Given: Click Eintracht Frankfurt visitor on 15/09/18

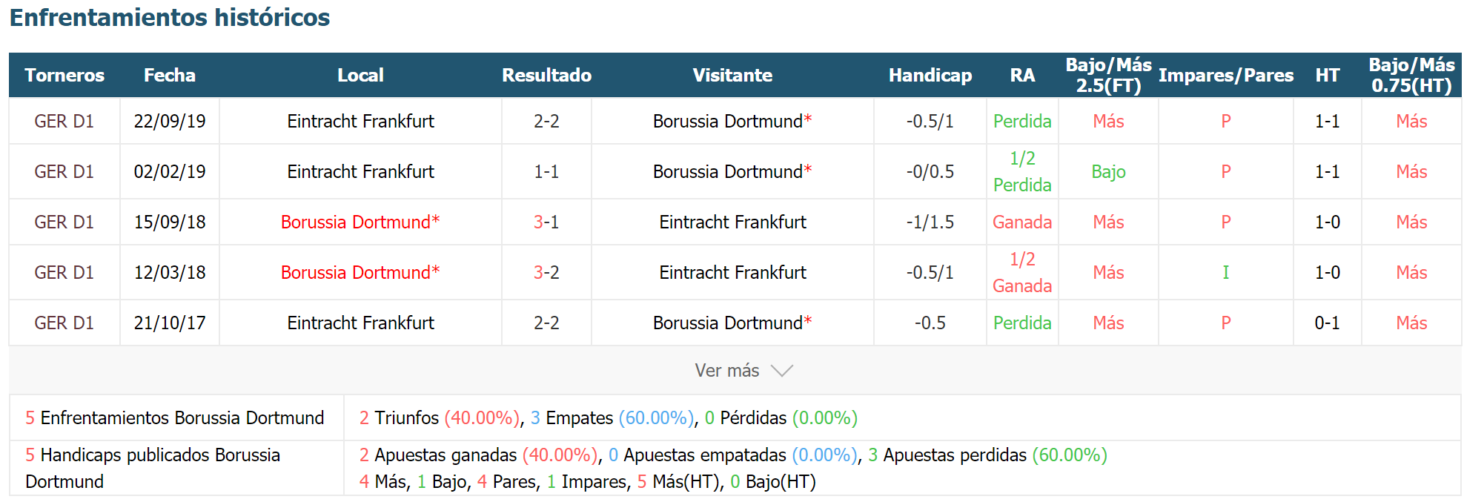Looking at the screenshot, I should point(732,222).
